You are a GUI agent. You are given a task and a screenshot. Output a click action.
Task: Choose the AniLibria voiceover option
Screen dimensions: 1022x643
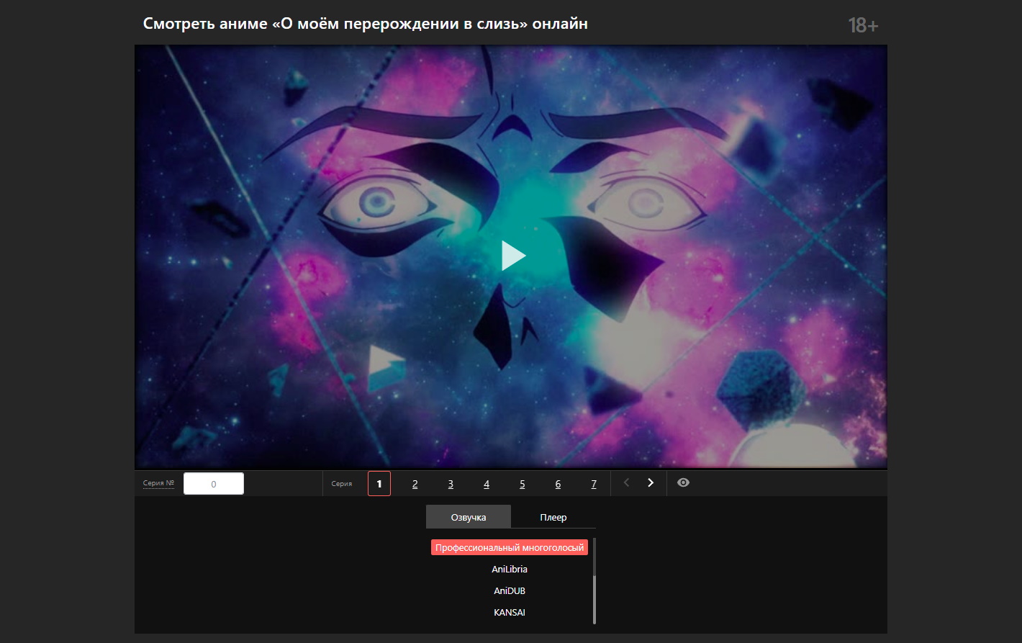click(x=509, y=569)
